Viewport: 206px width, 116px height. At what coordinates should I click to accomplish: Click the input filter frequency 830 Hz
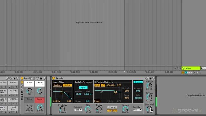tap(57, 101)
